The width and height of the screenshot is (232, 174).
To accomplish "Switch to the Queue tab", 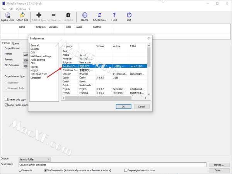I will [15, 43].
